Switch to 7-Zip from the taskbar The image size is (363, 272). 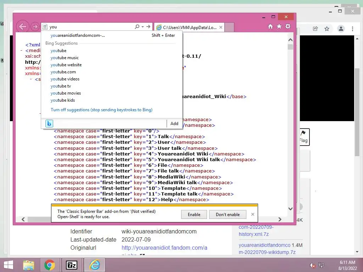coord(71,265)
